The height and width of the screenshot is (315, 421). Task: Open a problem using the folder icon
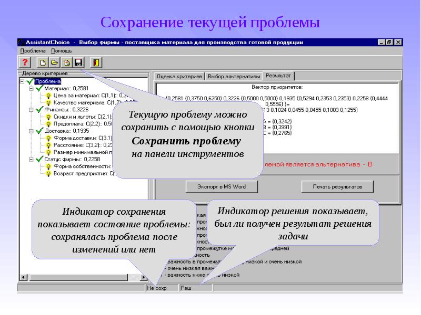(x=55, y=62)
